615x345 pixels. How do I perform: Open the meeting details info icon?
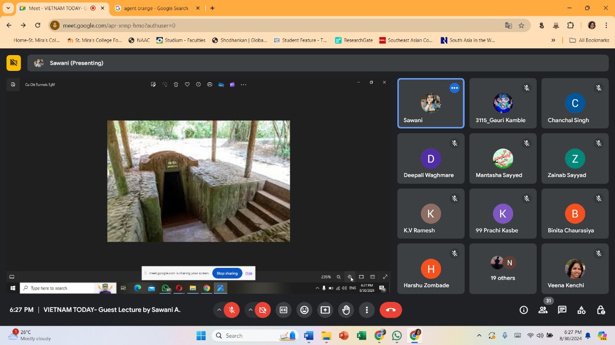524,310
